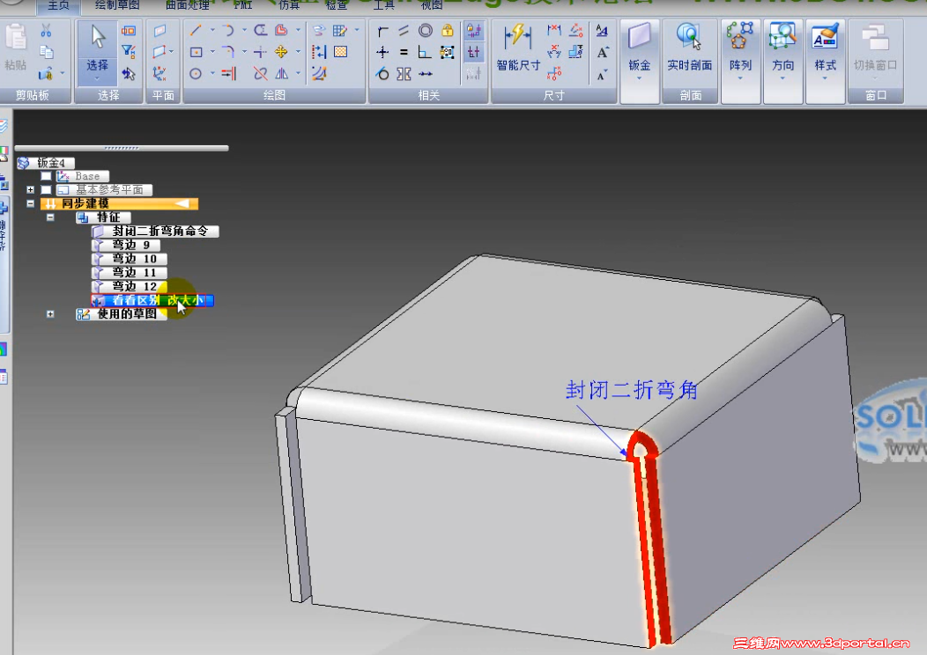
Task: Select the yellow Move arrows tool
Action: click(281, 52)
